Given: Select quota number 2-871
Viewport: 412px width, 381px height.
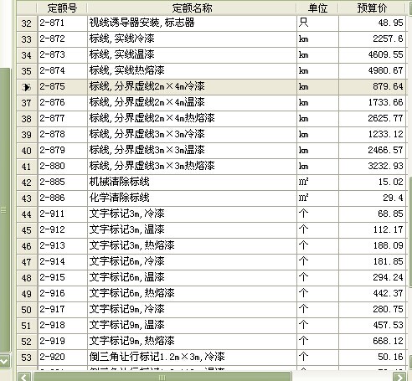Looking at the screenshot, I should click(62, 23).
